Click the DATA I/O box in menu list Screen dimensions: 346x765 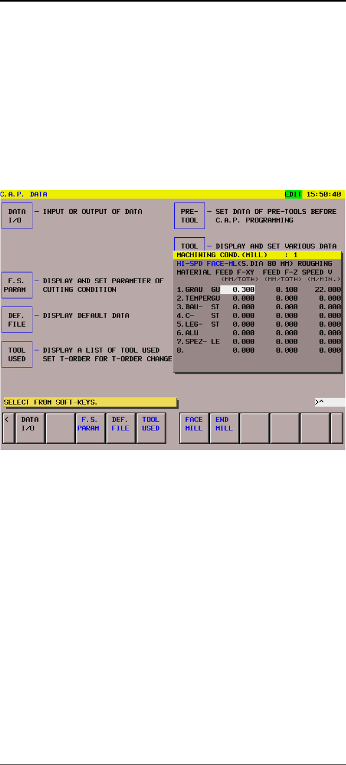[17, 218]
